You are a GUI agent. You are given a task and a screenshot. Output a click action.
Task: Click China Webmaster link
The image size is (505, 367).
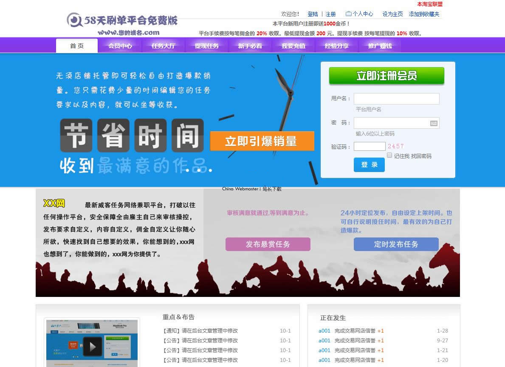tap(240, 189)
